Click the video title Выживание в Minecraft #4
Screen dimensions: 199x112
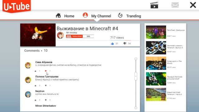(87, 28)
